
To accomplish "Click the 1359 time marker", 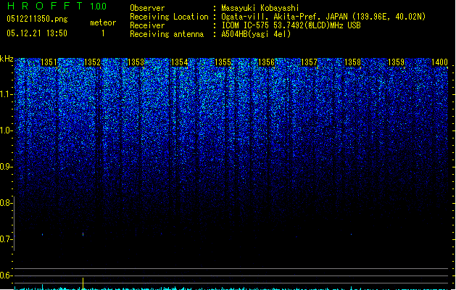I will (396, 62).
